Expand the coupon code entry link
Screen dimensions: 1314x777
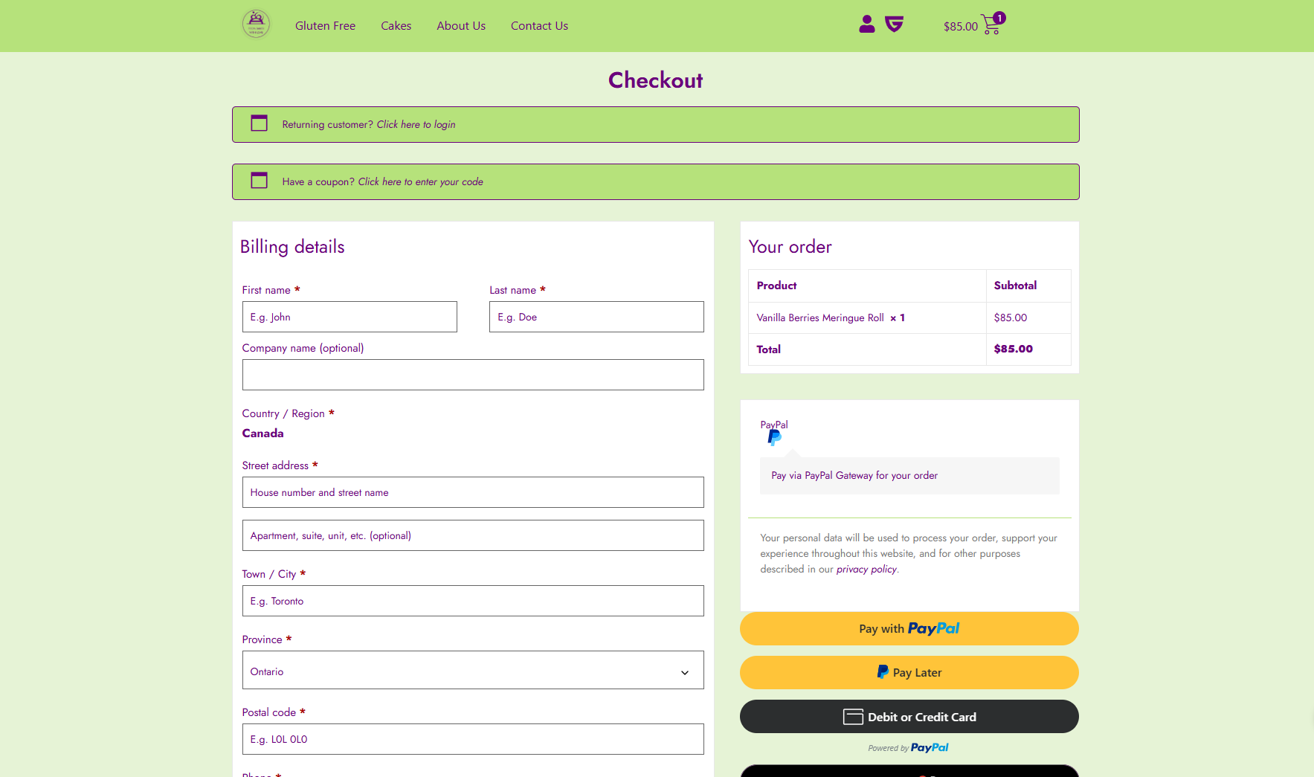[x=420, y=181]
